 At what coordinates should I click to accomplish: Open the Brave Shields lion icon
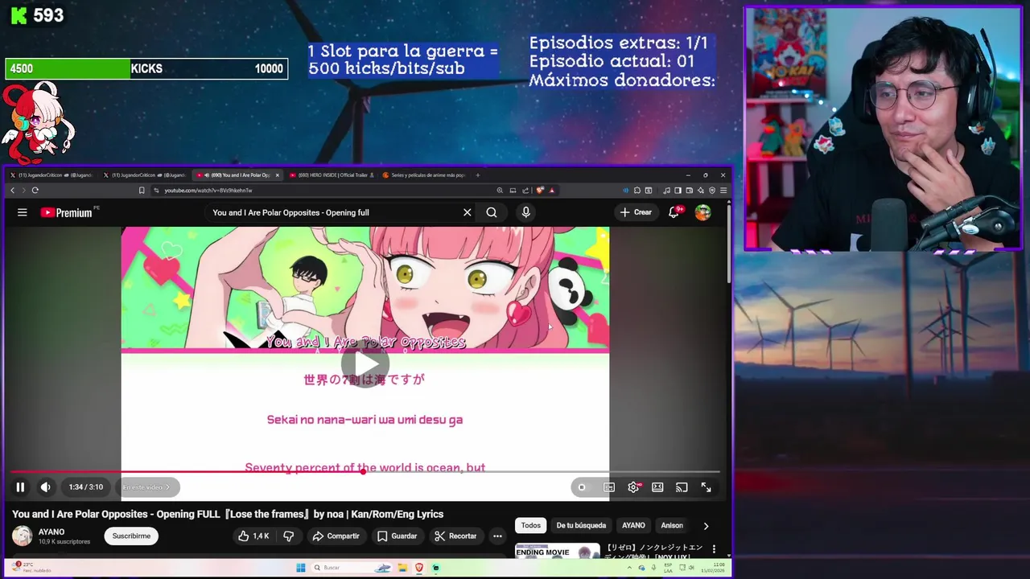pyautogui.click(x=540, y=191)
